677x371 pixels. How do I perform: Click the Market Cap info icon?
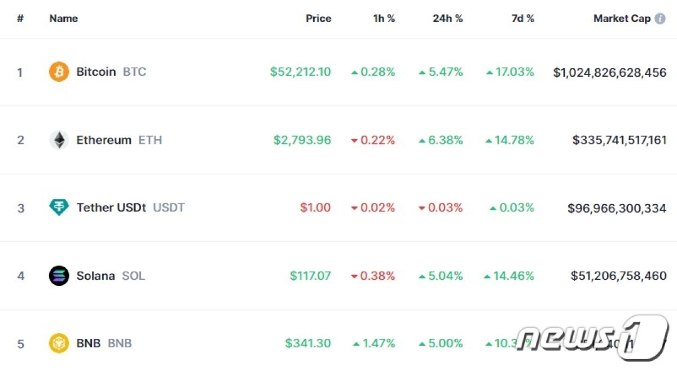pos(660,19)
